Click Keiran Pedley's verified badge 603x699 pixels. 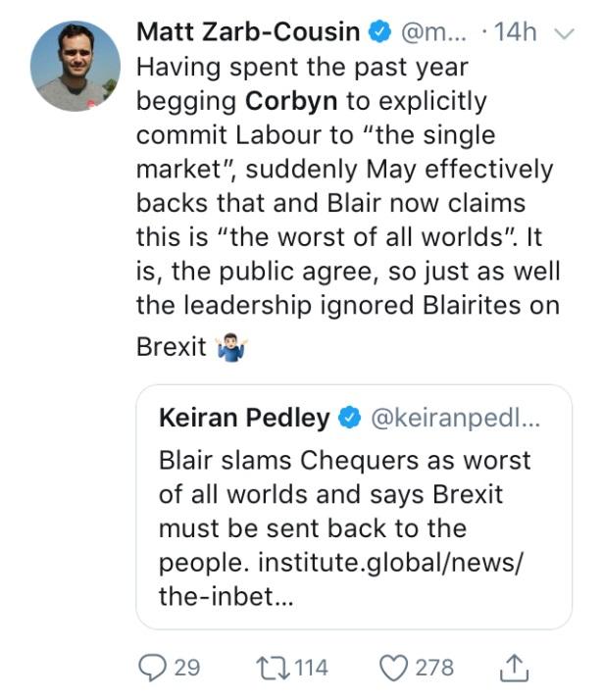pyautogui.click(x=350, y=419)
